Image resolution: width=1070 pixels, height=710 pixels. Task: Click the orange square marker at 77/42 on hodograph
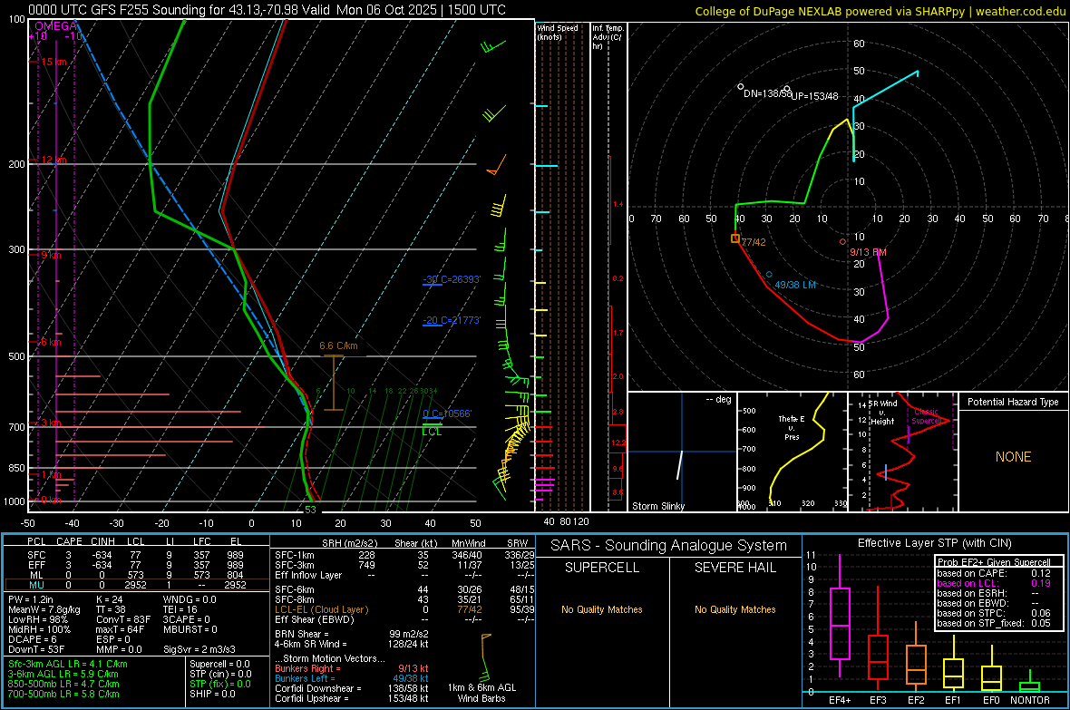pos(734,239)
